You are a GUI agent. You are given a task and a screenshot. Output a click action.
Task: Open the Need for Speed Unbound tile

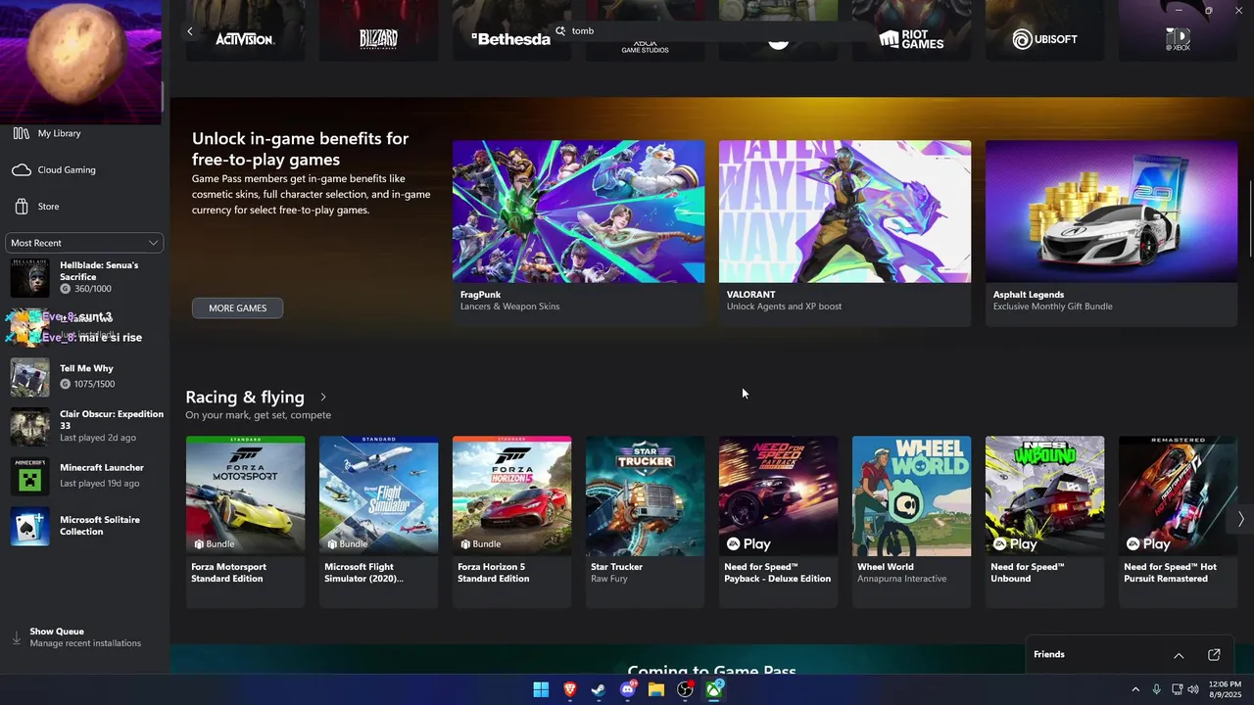(x=1044, y=522)
